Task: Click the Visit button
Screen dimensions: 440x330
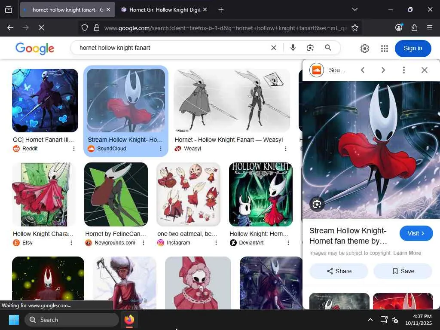Action: [x=416, y=233]
